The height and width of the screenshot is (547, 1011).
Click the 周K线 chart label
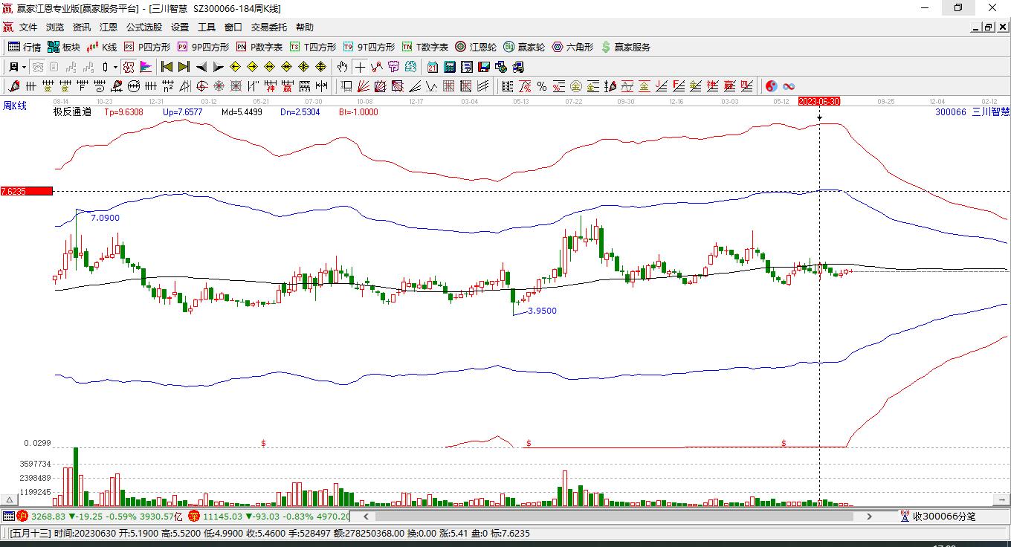pos(15,106)
